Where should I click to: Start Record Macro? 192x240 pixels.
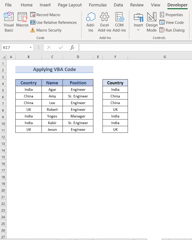[45, 15]
